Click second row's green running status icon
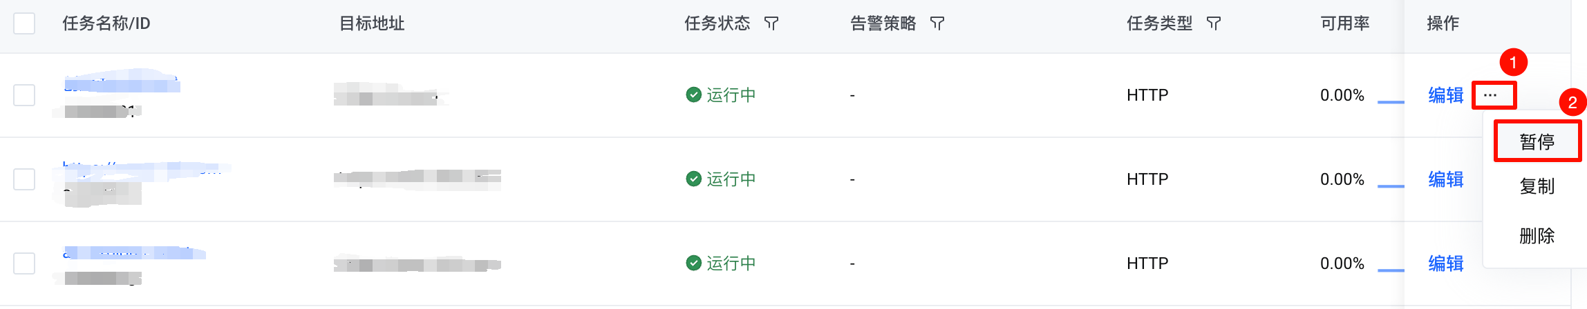Image resolution: width=1587 pixels, height=309 pixels. click(x=693, y=179)
